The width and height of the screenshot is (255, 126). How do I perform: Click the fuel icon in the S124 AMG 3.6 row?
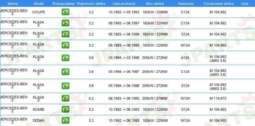click(x=65, y=86)
